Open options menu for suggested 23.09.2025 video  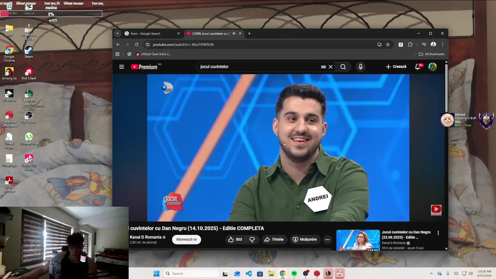pyautogui.click(x=438, y=233)
